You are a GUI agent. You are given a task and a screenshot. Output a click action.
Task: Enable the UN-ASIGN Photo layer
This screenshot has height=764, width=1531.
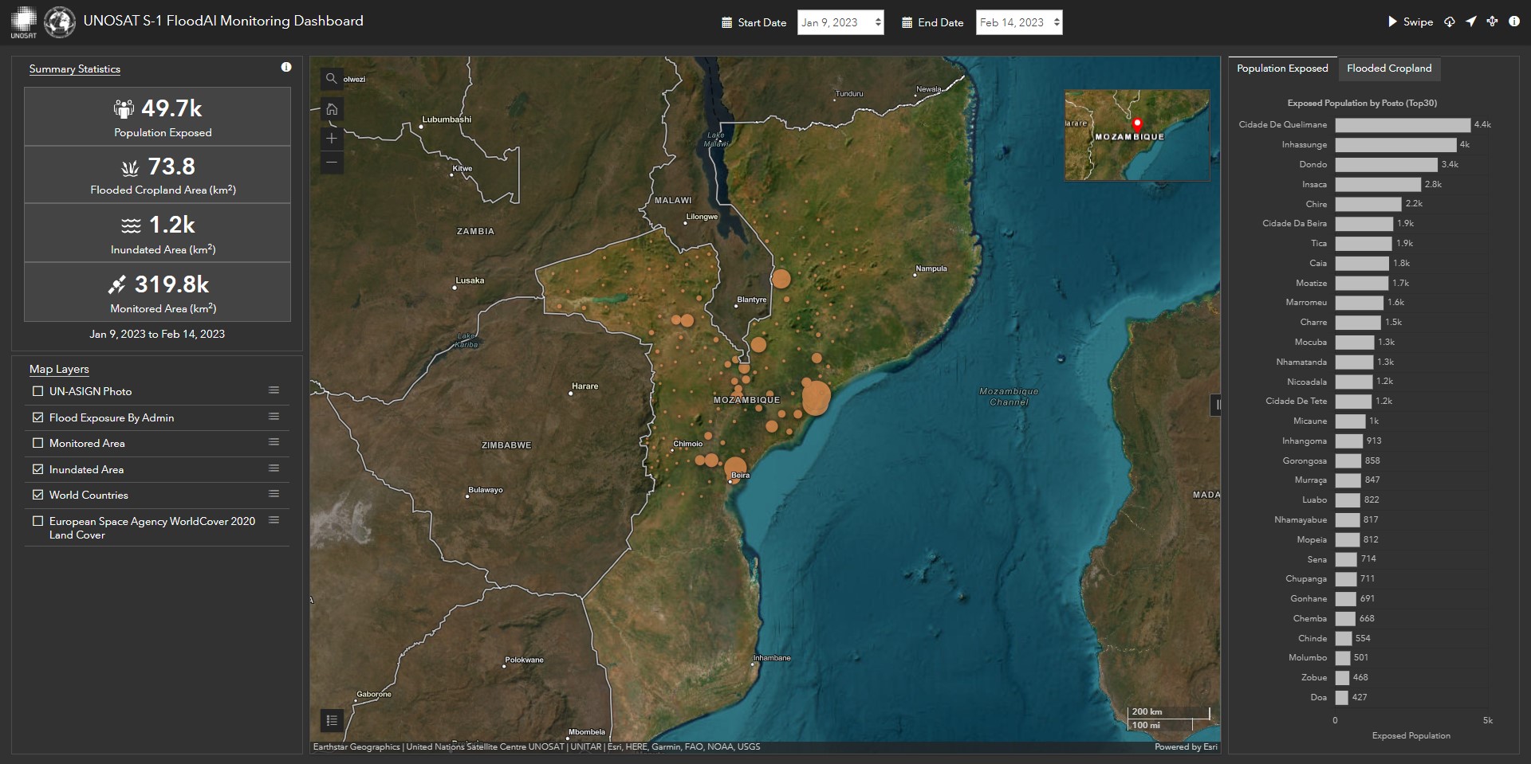[x=37, y=391]
